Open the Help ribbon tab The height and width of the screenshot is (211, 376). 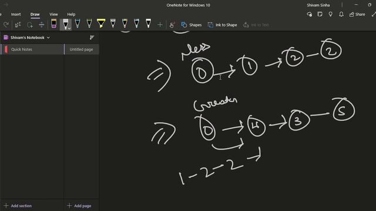click(71, 14)
